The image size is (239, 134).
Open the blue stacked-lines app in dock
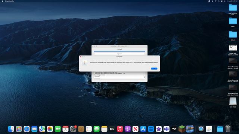151,129
